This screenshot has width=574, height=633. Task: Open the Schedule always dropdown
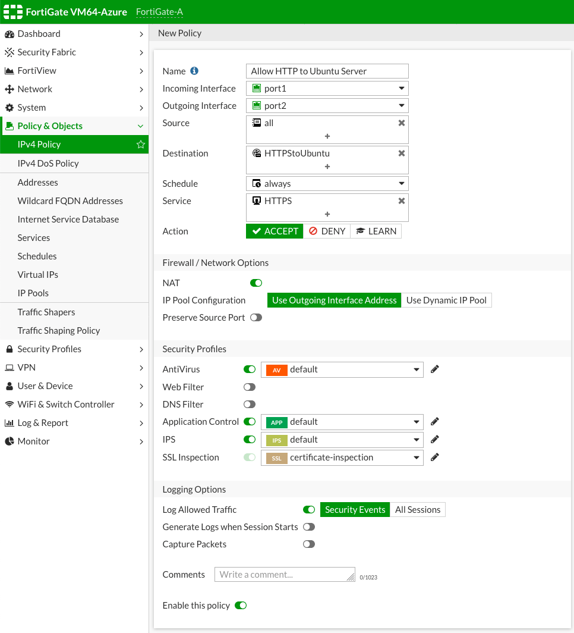[x=327, y=184]
